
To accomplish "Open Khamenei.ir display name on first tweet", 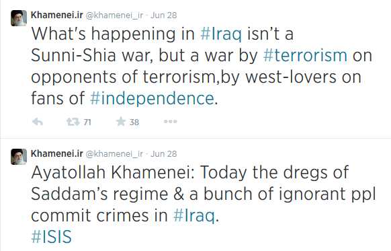I will (57, 15).
